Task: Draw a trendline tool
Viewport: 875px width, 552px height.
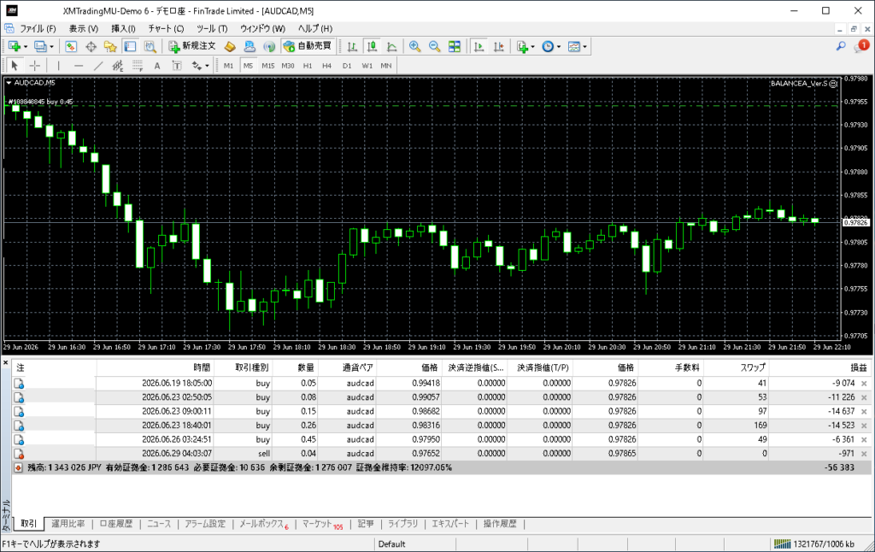Action: coord(98,65)
